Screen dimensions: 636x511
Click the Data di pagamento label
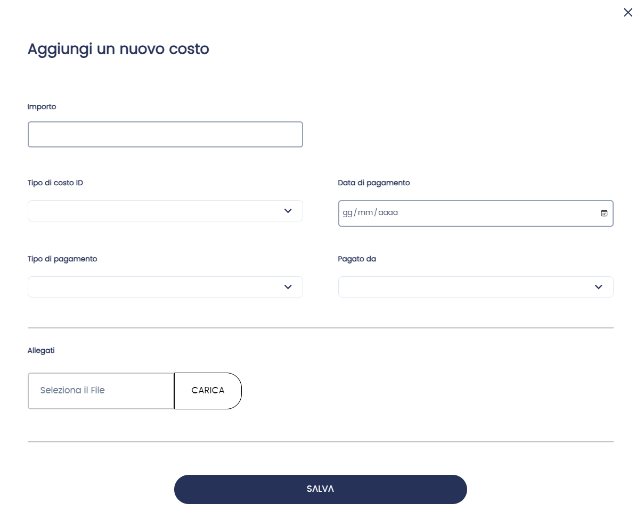coord(374,183)
